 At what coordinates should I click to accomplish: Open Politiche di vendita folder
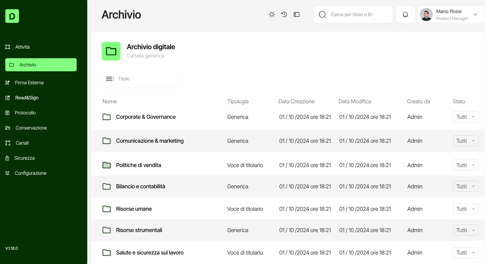coord(139,165)
